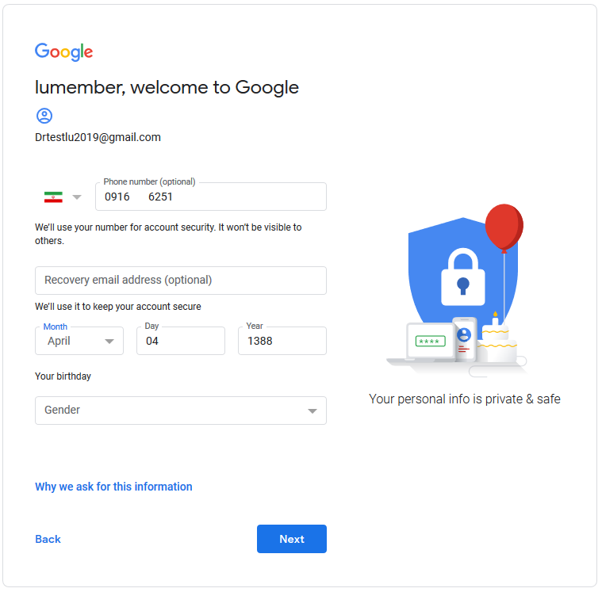Click the Drtestlu2019@gmail.com address text

(x=98, y=137)
